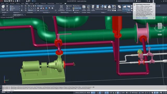
Task: Click the keyword search field
Action: click(x=126, y=1)
